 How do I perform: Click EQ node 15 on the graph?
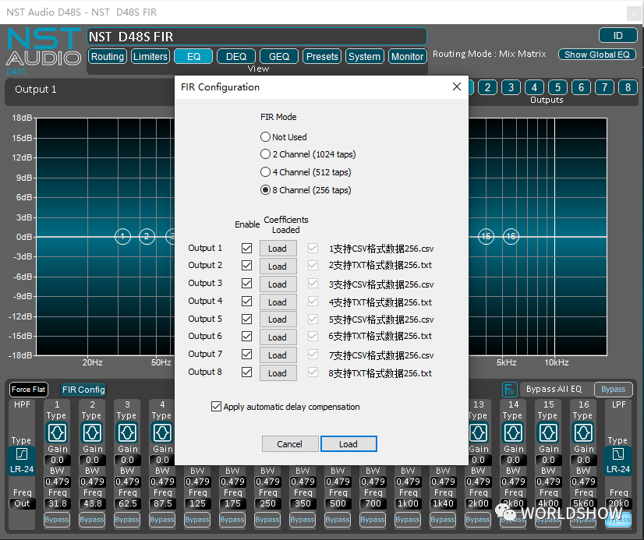pyautogui.click(x=487, y=236)
